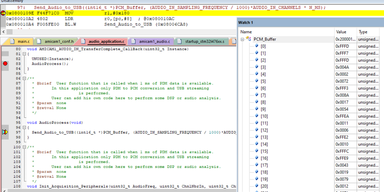Select watch element [1] icon

pyautogui.click(x=257, y=53)
